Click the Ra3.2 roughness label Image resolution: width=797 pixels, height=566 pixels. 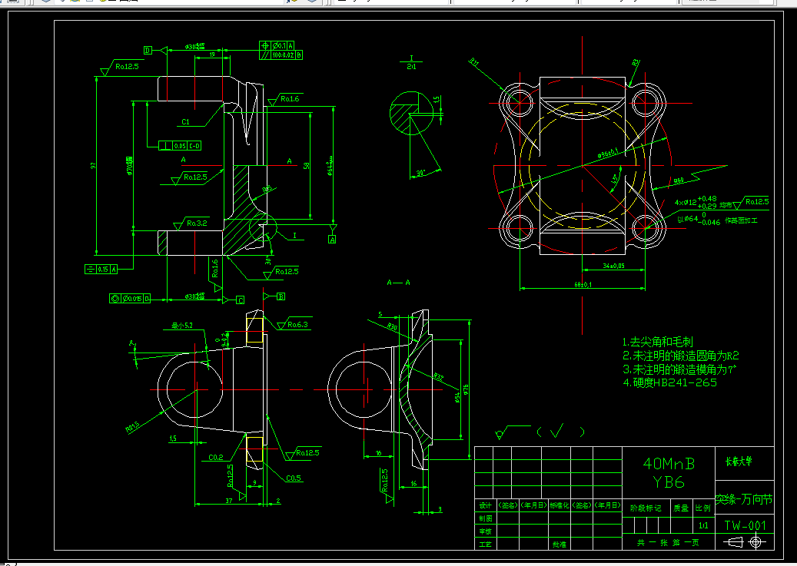[x=197, y=223]
